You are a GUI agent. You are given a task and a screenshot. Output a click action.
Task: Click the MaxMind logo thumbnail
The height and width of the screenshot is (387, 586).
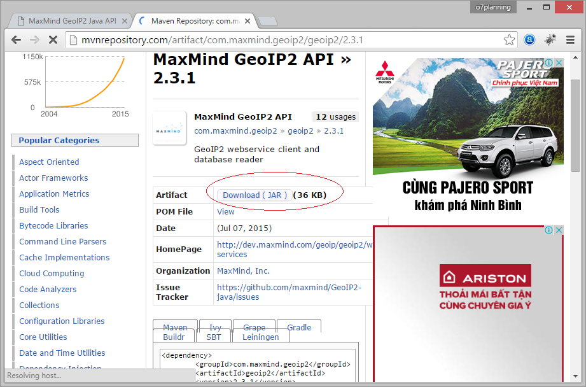coord(169,128)
